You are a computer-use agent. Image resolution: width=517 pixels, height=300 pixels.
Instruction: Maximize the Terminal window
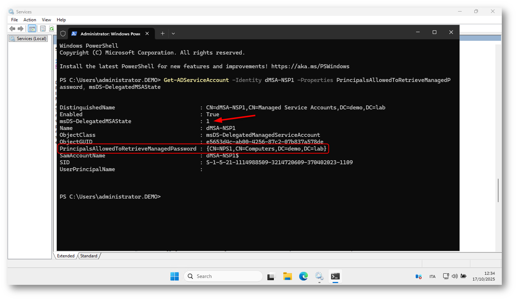pos(435,32)
